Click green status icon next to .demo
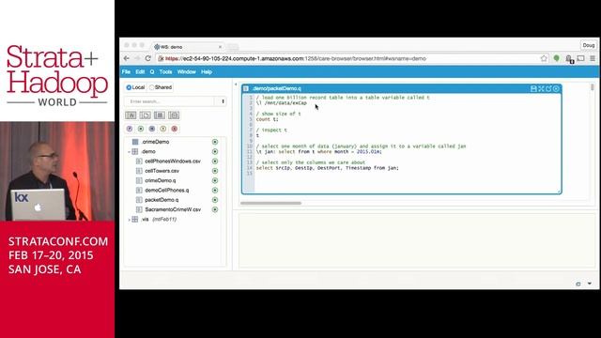 click(215, 152)
